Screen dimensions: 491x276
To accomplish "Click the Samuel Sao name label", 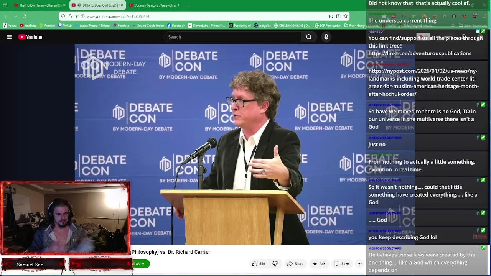I will click(x=30, y=264).
